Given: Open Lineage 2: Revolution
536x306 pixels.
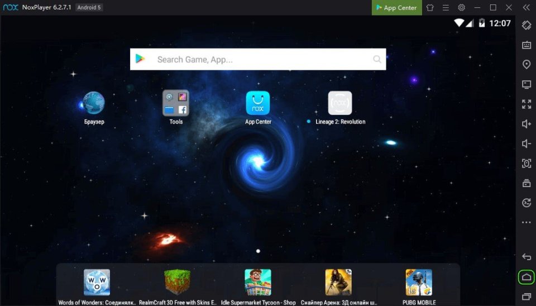Looking at the screenshot, I should pos(340,103).
